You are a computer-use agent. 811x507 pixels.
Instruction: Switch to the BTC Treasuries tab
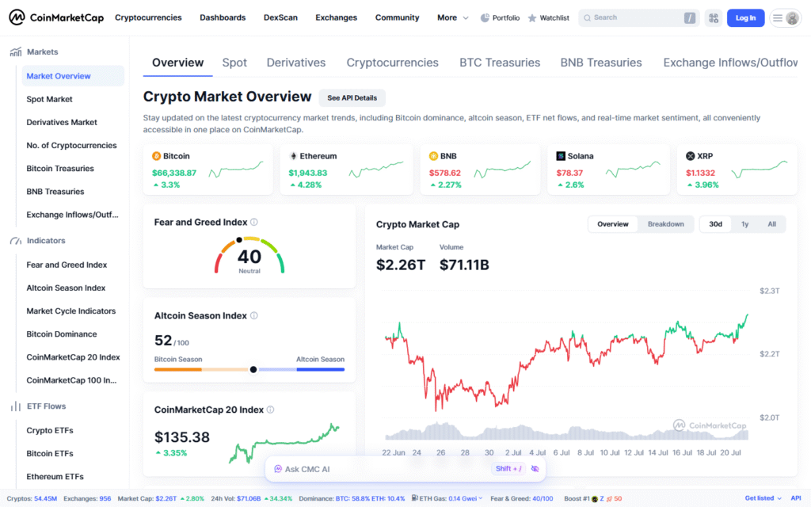(x=500, y=63)
